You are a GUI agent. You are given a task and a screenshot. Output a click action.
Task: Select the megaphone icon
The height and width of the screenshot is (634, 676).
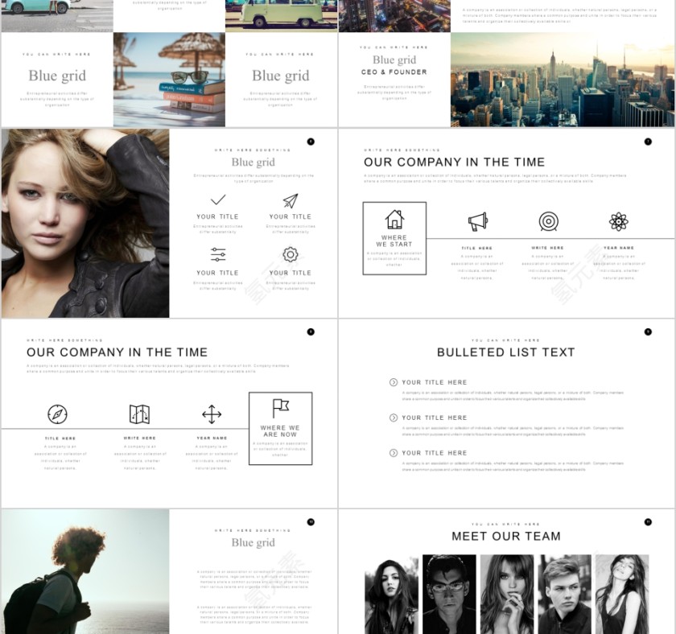pyautogui.click(x=477, y=221)
